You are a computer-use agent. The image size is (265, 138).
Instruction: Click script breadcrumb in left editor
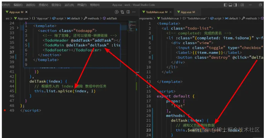click(x=58, y=18)
